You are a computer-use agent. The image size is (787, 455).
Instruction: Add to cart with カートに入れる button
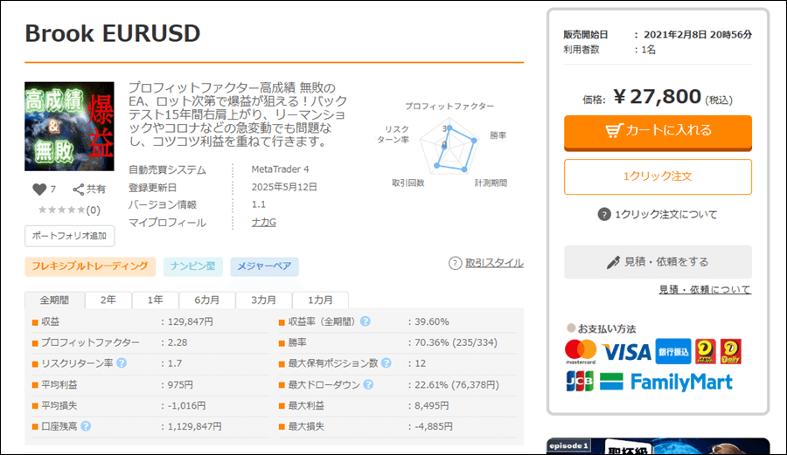(658, 131)
